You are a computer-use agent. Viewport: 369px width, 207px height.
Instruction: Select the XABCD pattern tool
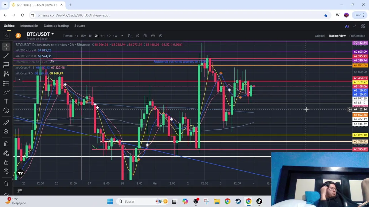[x=6, y=74]
